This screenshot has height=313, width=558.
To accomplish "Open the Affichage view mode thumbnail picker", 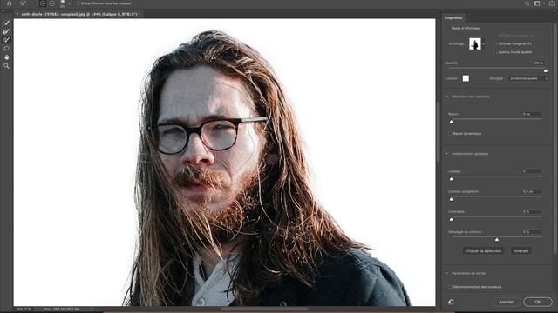I will [474, 44].
